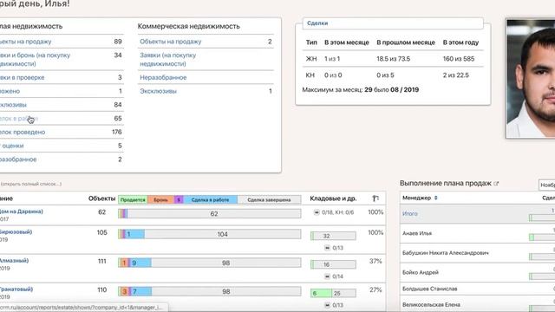Click the 62 completed bar for Дом на Дарвина
This screenshot has width=555, height=312.
[x=214, y=214]
